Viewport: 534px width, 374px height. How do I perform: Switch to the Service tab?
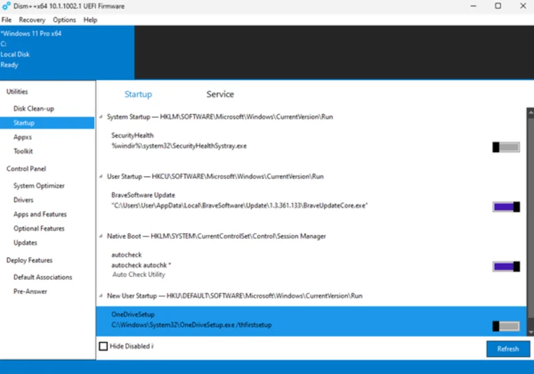(220, 94)
